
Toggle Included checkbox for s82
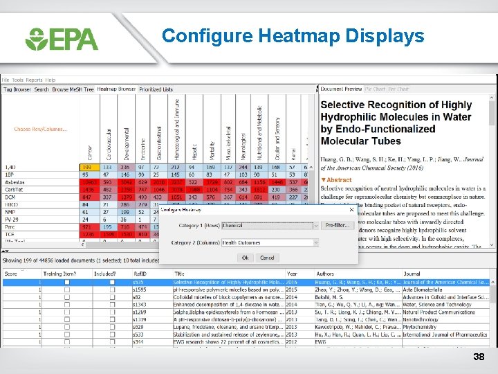click(112, 297)
